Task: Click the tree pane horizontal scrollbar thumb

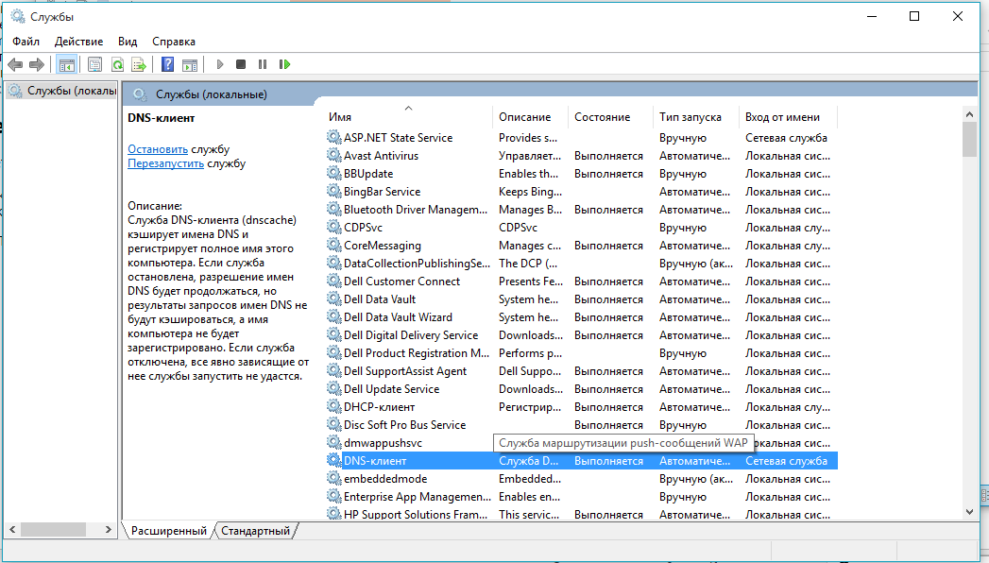Action: (52, 530)
